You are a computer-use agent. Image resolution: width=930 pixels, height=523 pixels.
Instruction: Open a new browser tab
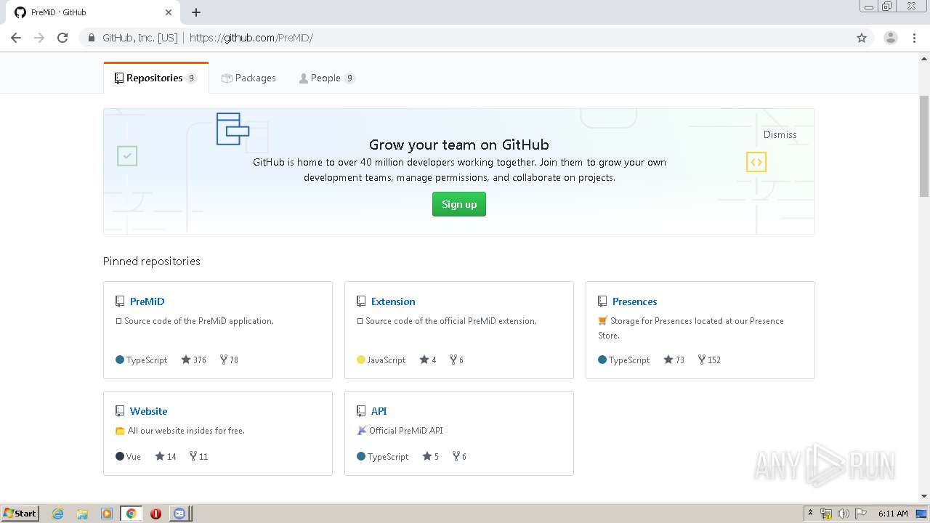[x=196, y=12]
